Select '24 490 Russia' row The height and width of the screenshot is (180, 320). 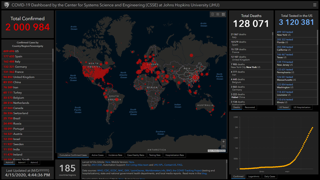pyautogui.click(x=27, y=124)
